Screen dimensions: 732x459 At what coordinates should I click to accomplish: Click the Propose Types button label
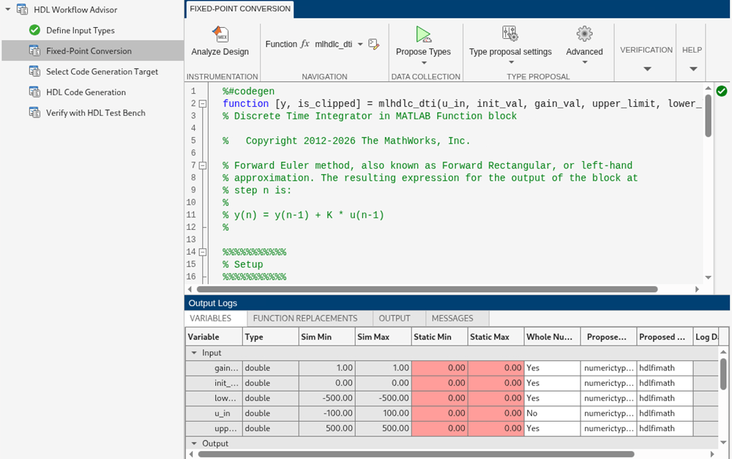(423, 52)
